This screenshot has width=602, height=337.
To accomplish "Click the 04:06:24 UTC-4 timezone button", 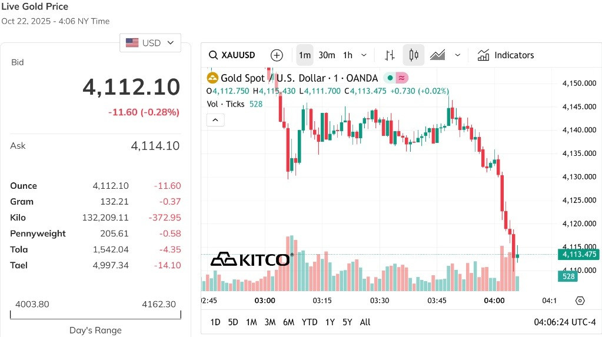I will click(x=565, y=322).
